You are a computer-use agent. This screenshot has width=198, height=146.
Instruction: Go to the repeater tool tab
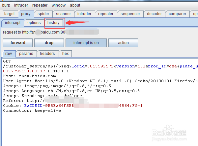[x=106, y=14]
